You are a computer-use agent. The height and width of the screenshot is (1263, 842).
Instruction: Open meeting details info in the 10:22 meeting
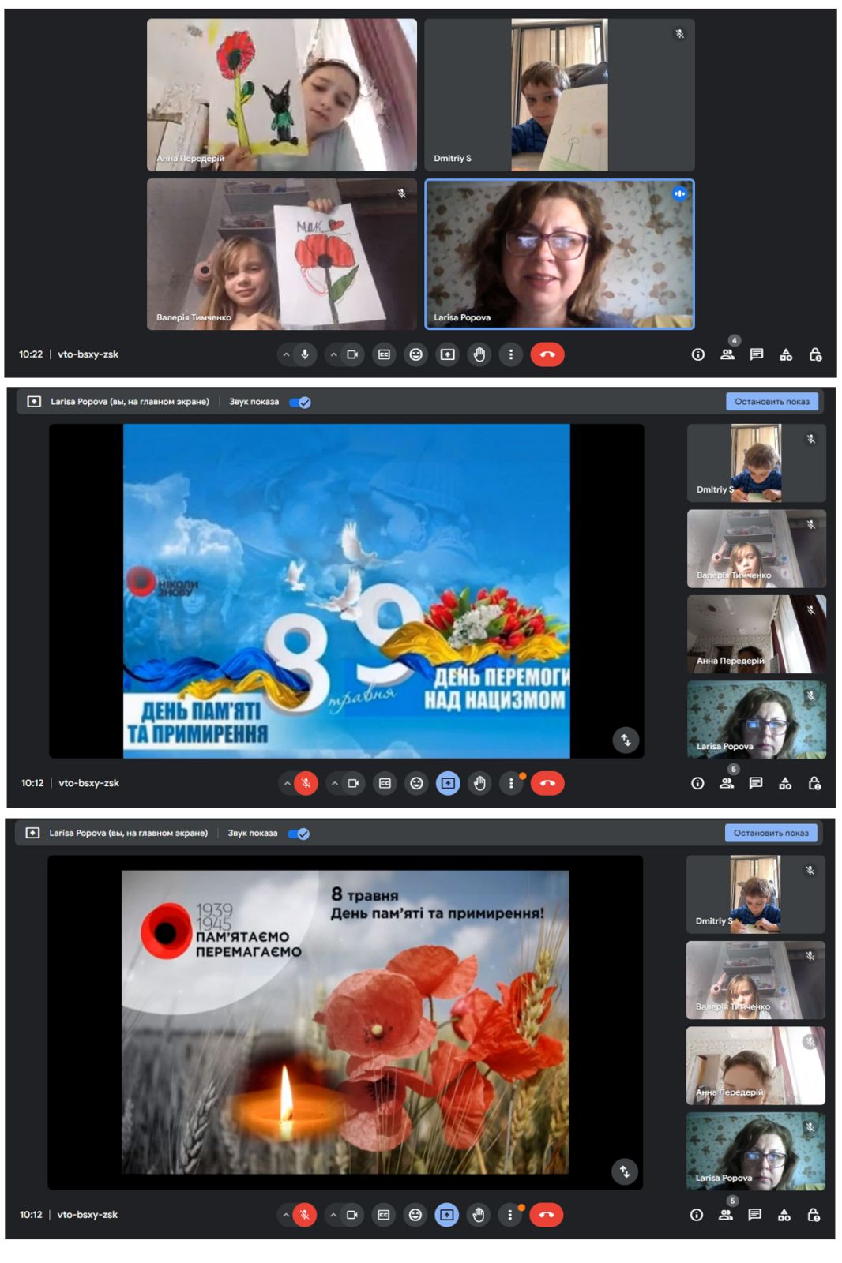tap(697, 354)
